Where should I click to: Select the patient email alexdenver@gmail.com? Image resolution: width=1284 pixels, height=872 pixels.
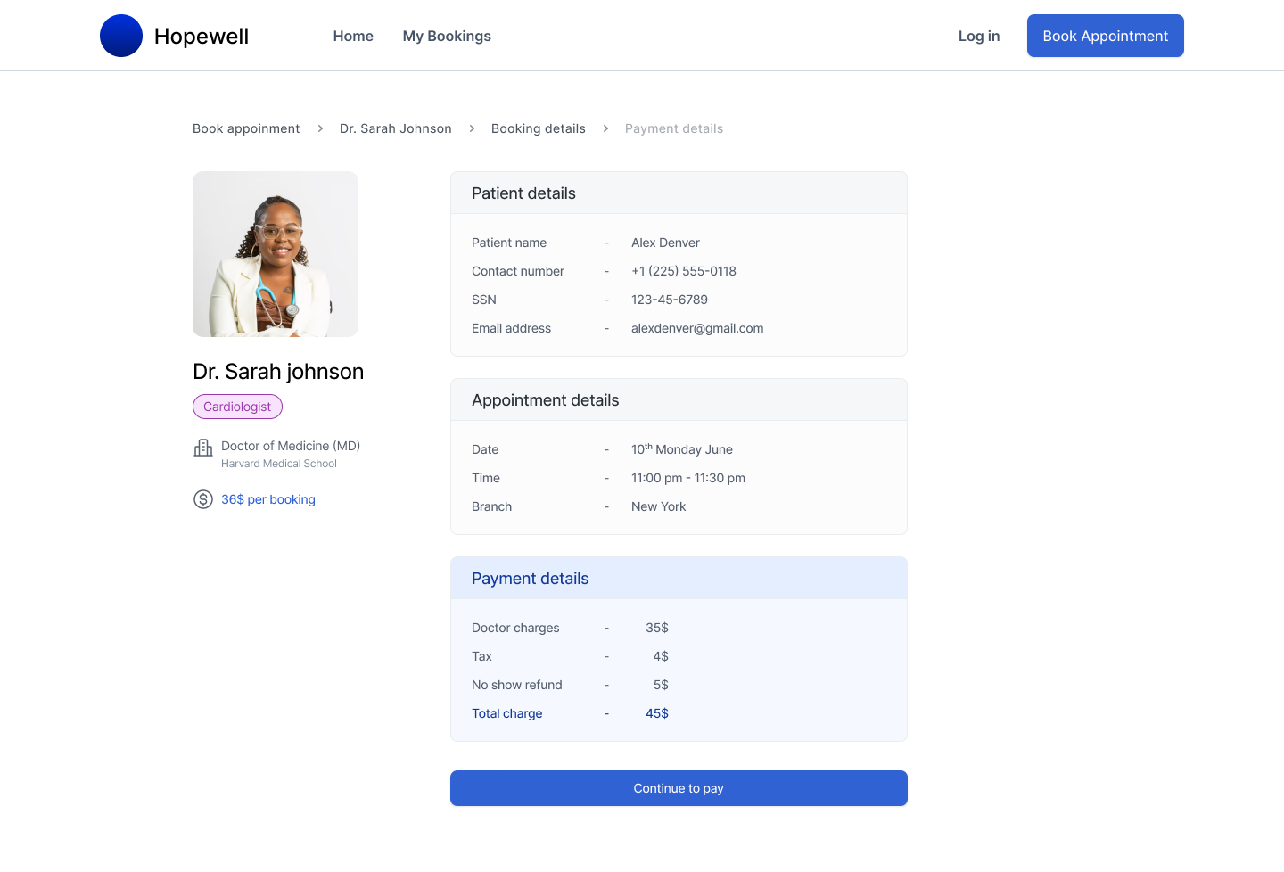[697, 328]
